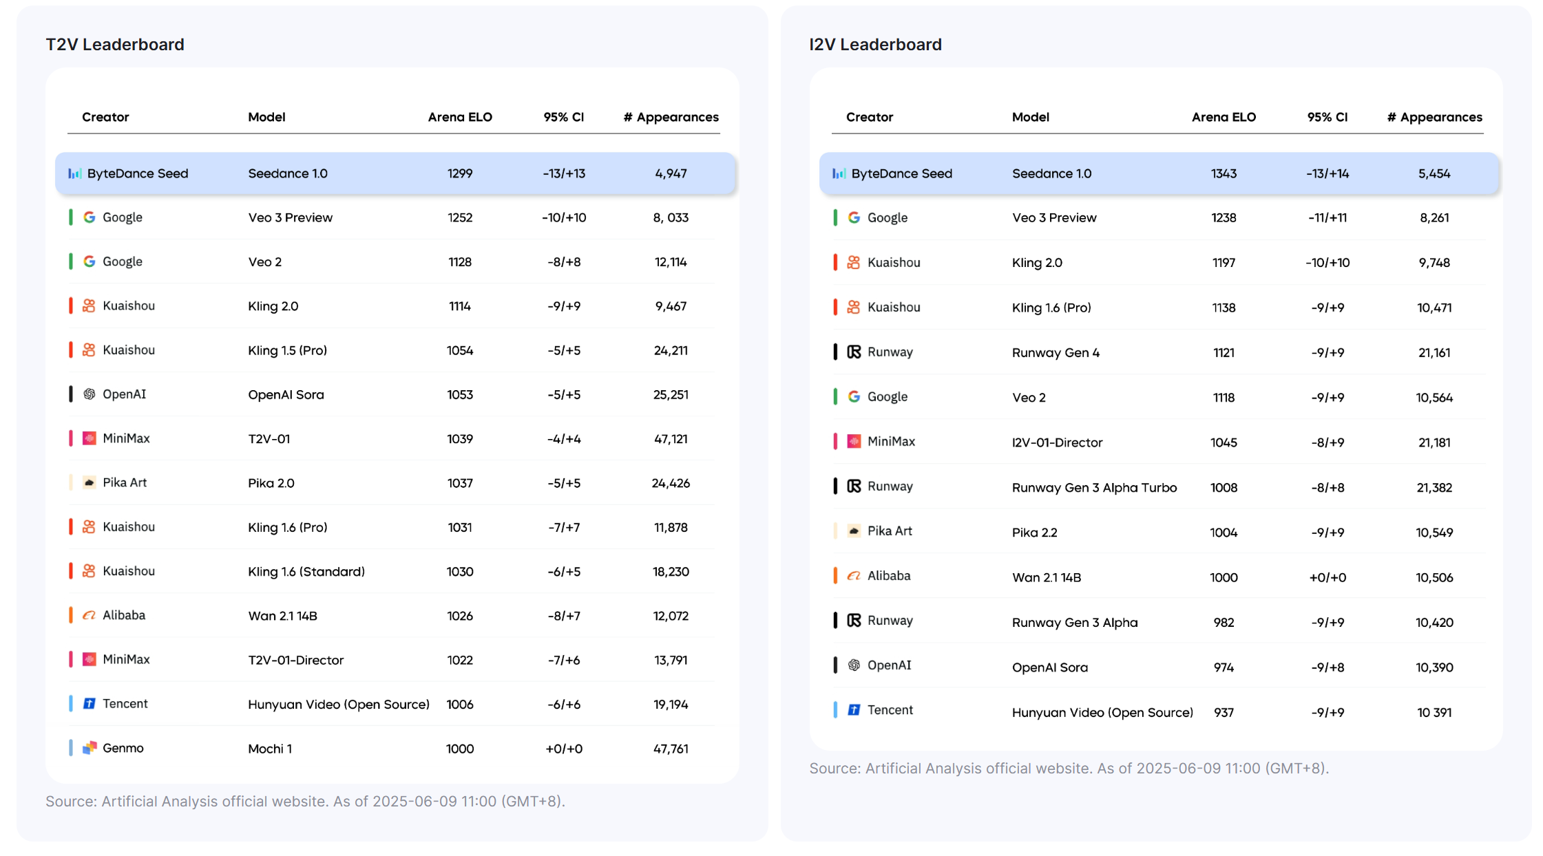Click the MiniMax logo beside T2V-01-Director
The image size is (1543, 856).
(90, 659)
